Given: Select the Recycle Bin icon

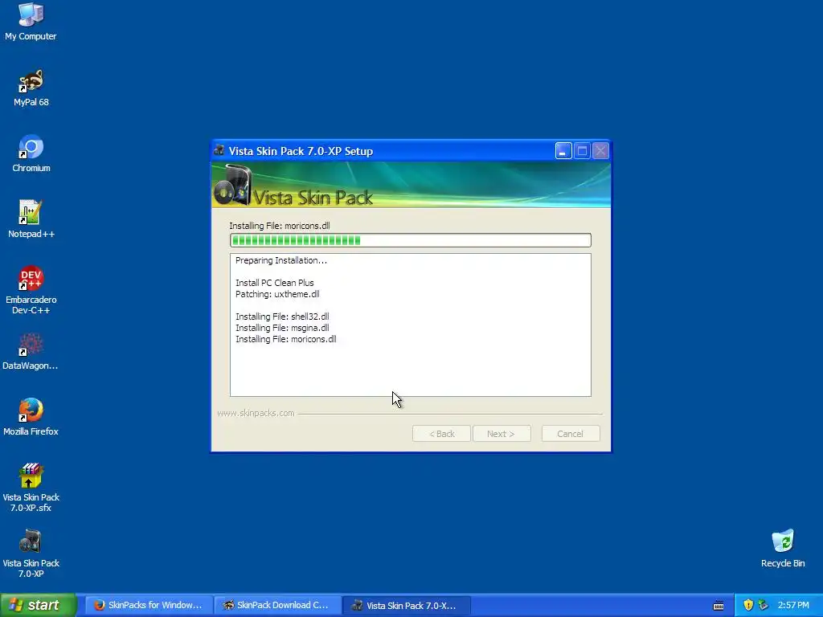Looking at the screenshot, I should (x=783, y=548).
